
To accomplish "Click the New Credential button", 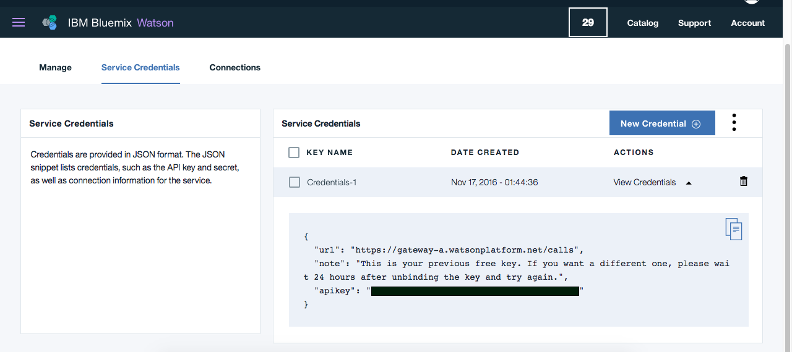I will coord(662,123).
